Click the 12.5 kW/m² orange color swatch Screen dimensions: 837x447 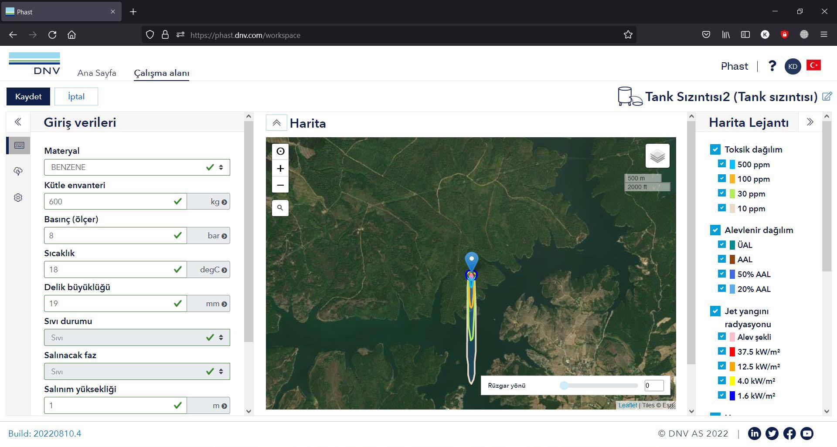(732, 366)
